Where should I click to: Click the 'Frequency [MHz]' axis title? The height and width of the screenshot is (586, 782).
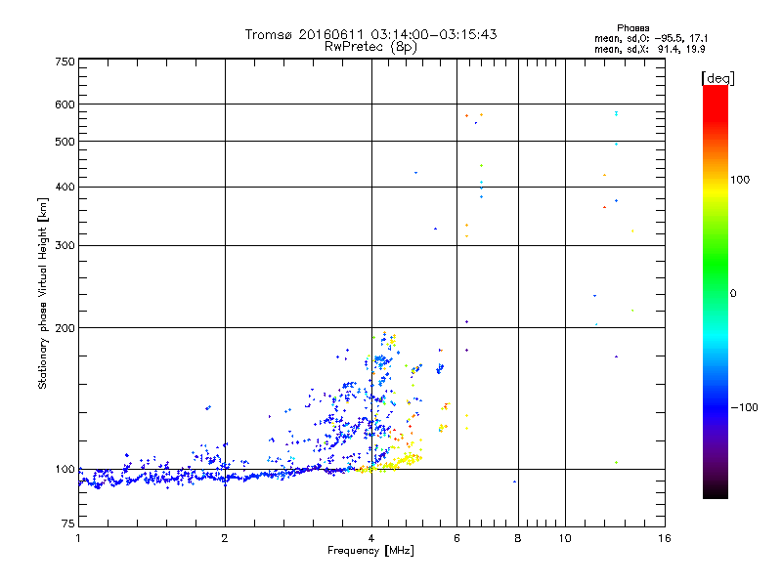click(x=370, y=551)
